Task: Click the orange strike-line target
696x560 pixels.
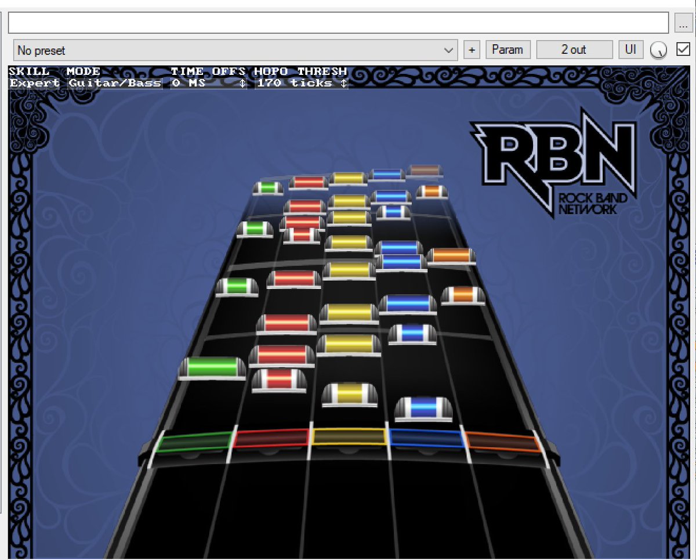Action: coord(503,442)
